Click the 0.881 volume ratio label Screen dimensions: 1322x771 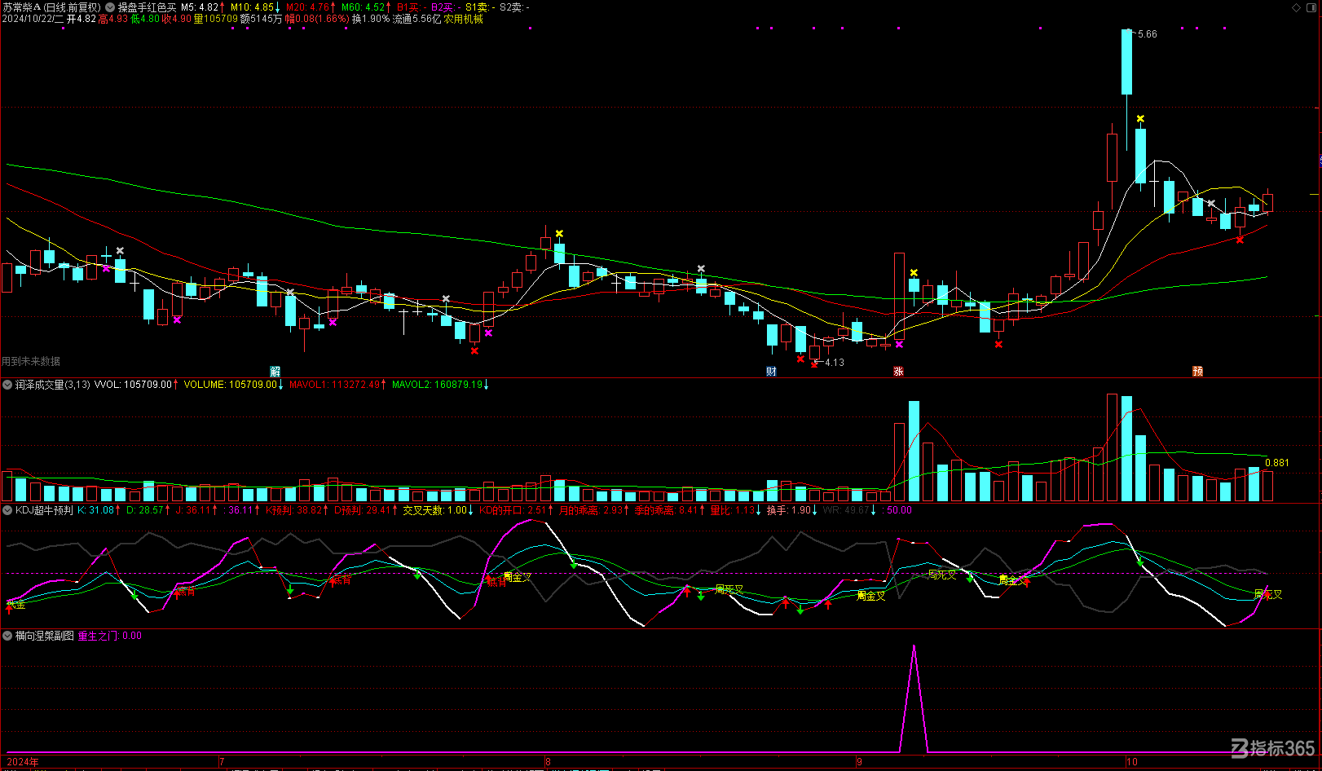click(x=1277, y=463)
